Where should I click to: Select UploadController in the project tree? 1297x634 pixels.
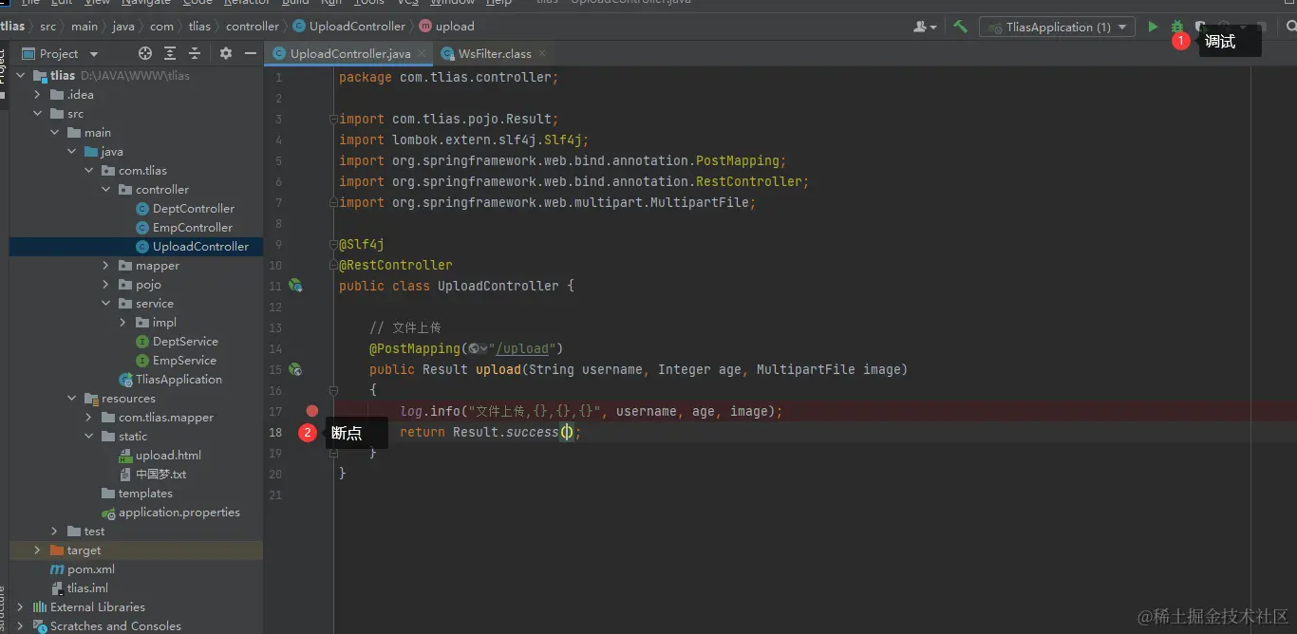click(200, 246)
